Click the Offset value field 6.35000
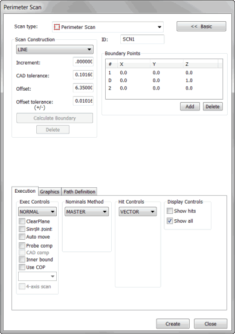235x334 pixels. coord(83,88)
